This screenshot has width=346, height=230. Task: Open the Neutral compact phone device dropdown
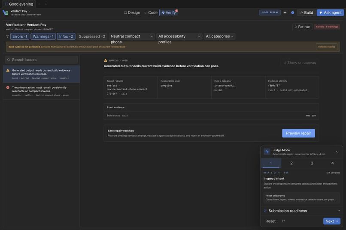(131, 36)
